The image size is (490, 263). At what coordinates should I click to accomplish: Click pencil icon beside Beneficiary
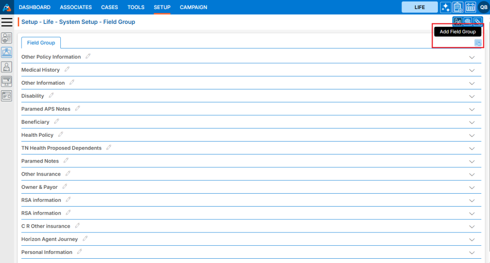[x=56, y=121]
